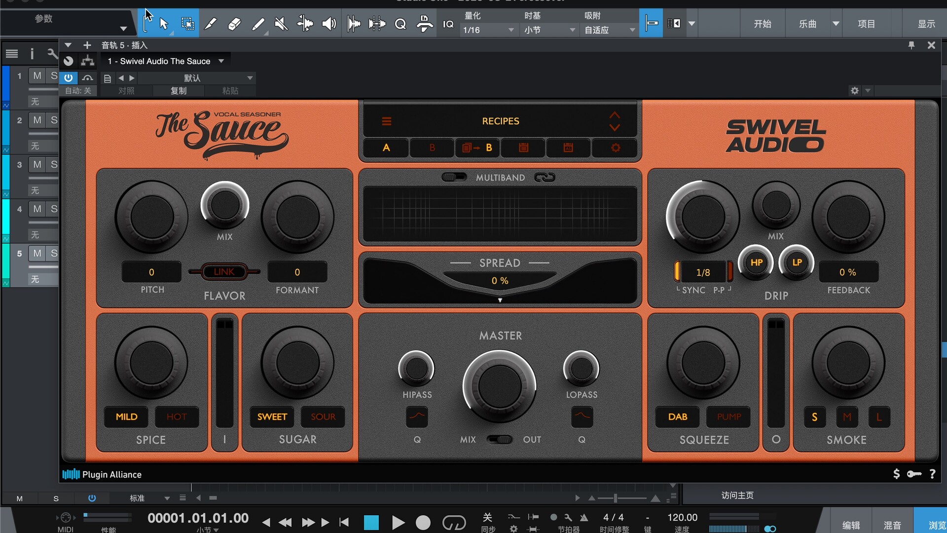Select the Eraser tool

click(234, 23)
